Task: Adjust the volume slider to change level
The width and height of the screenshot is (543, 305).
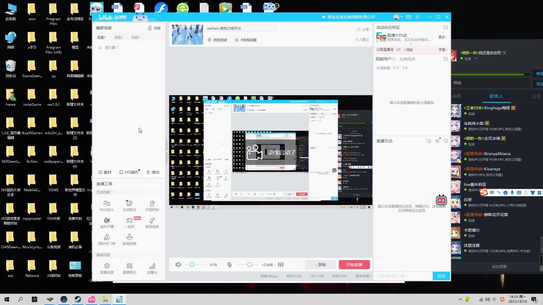Action: [x=192, y=265]
